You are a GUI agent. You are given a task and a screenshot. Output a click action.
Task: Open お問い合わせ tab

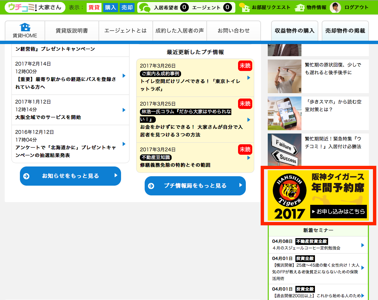[234, 31]
